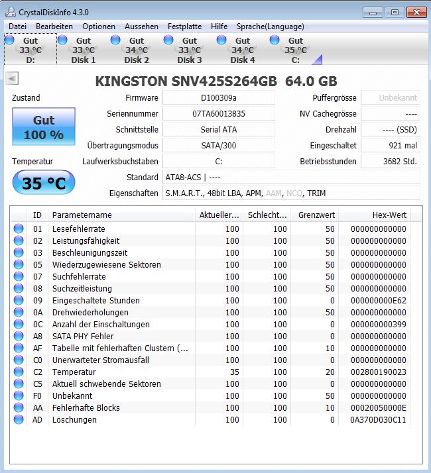Click the CrystalDiskInfo title bar app icon
The height and width of the screenshot is (473, 431).
pyautogui.click(x=11, y=12)
